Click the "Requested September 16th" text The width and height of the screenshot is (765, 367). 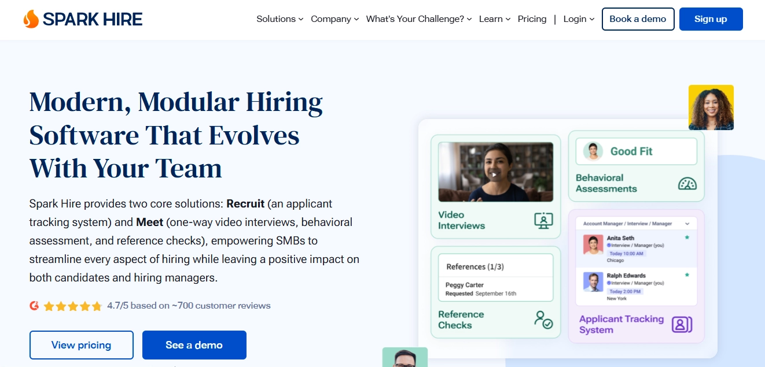click(x=480, y=294)
